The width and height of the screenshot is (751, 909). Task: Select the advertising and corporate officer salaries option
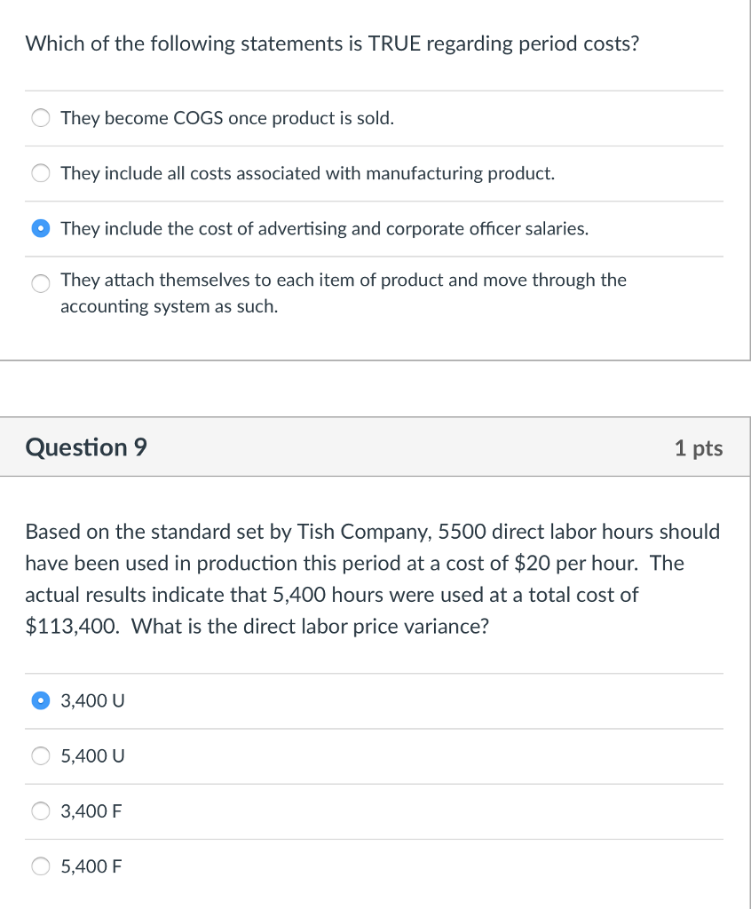[x=40, y=228]
